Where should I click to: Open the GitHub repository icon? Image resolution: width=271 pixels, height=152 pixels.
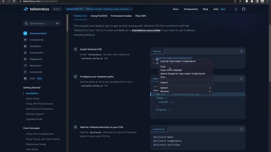pyautogui.click(x=243, y=9)
